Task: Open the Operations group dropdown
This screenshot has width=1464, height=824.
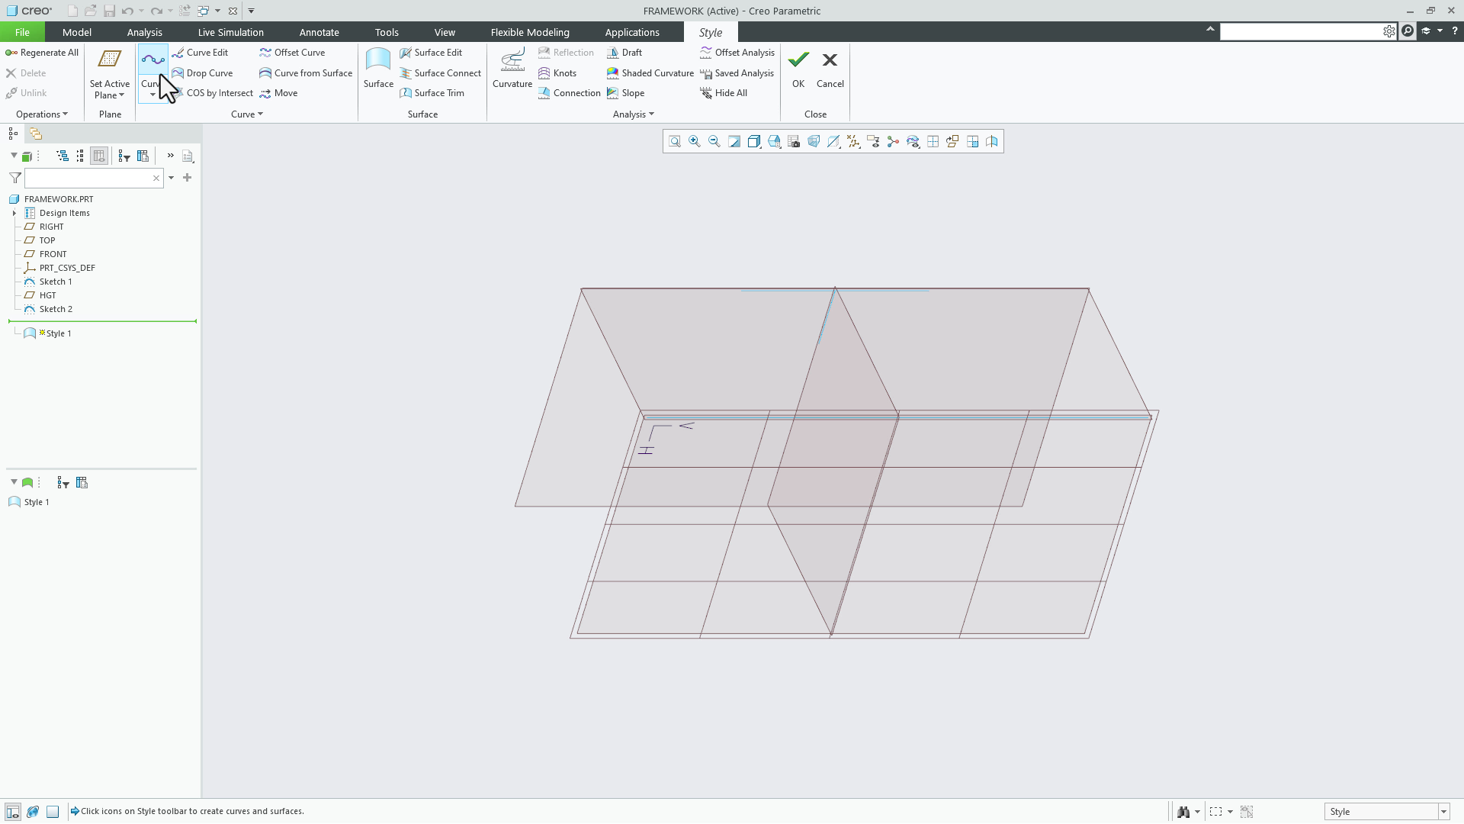Action: pos(42,114)
